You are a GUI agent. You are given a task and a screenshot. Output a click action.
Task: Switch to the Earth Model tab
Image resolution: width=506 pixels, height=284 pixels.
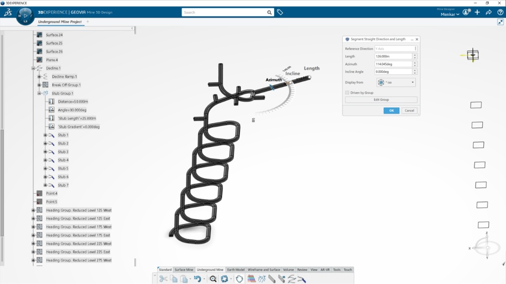(236, 269)
